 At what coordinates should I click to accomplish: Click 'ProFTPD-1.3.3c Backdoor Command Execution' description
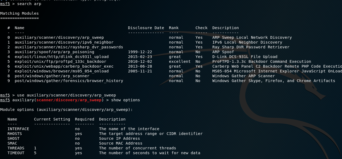pyautogui.click(x=262, y=61)
